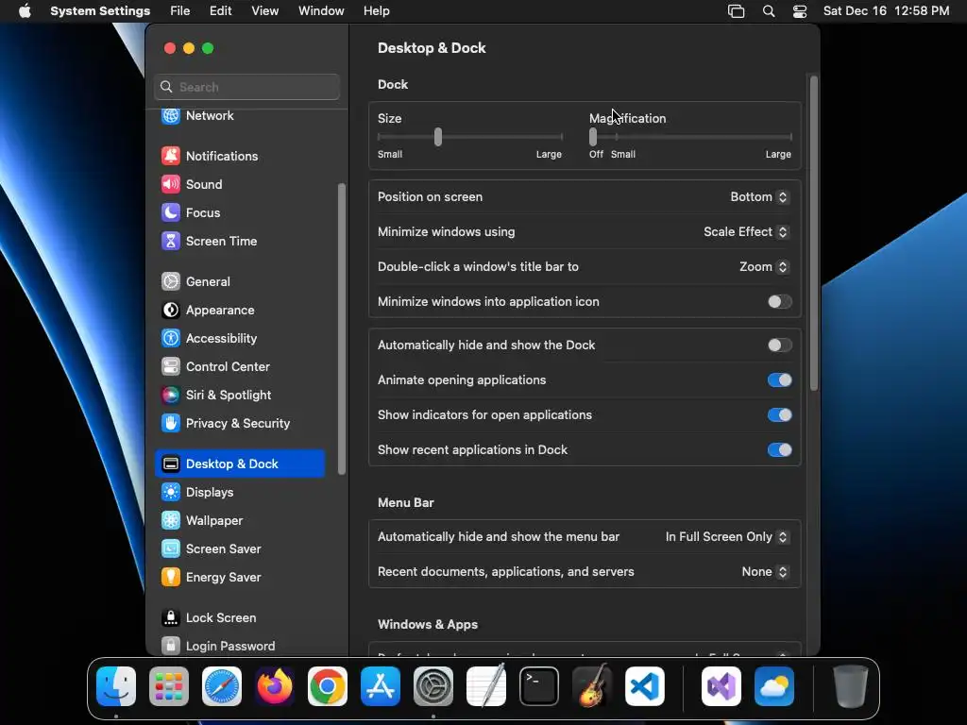The height and width of the screenshot is (725, 967).
Task: Open App Store from the Dock
Action: click(x=381, y=686)
